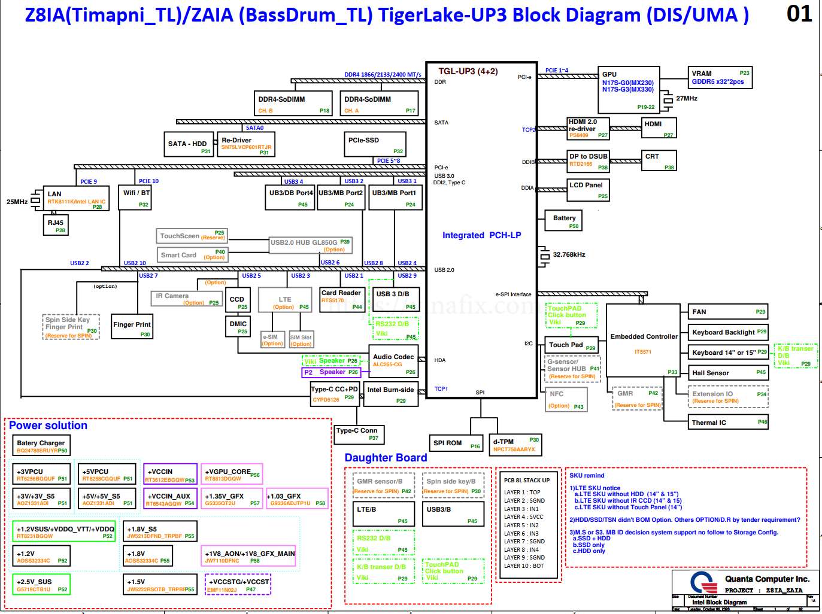Click the LCD Panel block
The width and height of the screenshot is (822, 614).
tap(589, 190)
